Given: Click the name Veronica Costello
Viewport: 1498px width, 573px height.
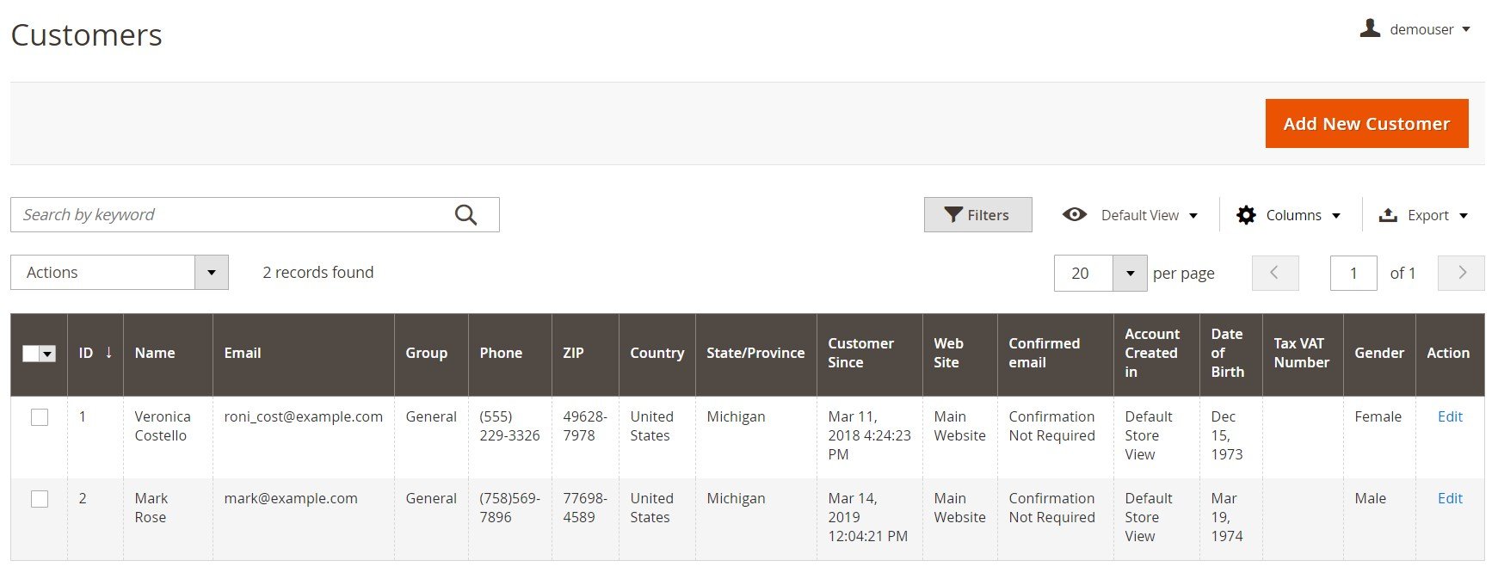Looking at the screenshot, I should click(163, 426).
